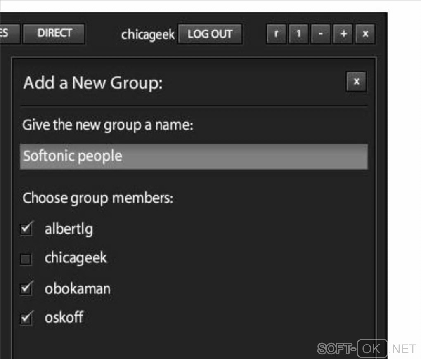Click the '1' button in the header
421x359 pixels.
pos(298,34)
